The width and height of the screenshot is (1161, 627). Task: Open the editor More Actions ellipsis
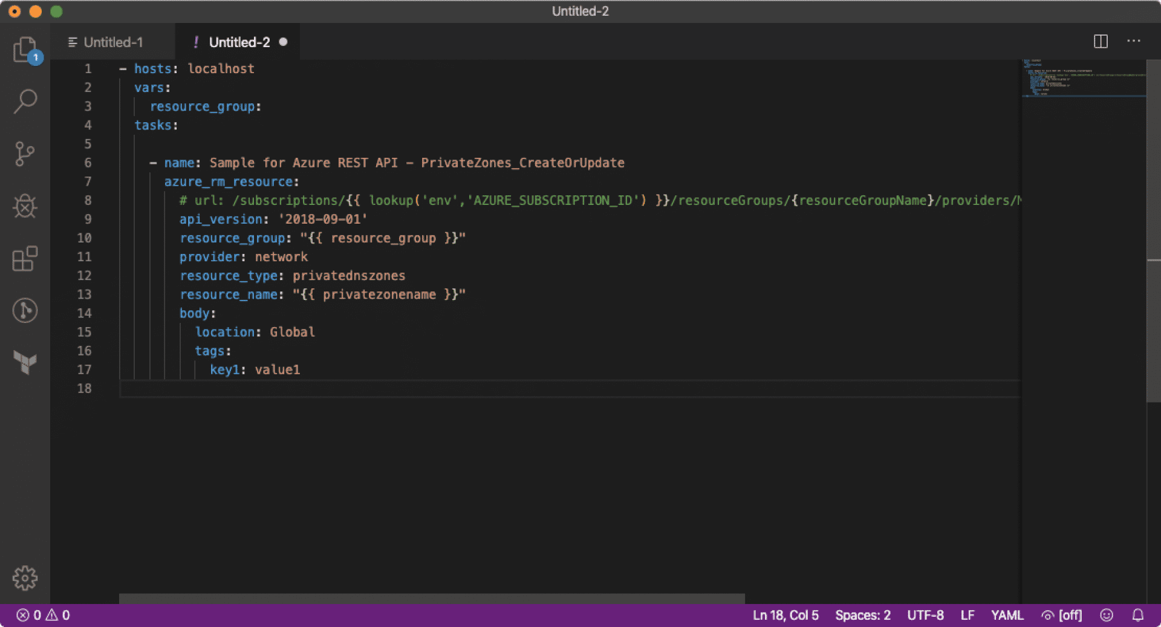click(x=1134, y=41)
